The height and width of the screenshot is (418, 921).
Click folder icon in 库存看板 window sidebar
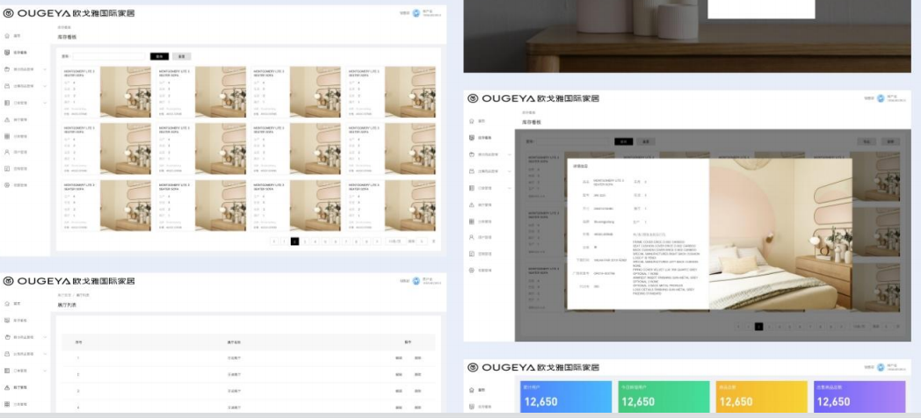pos(7,69)
